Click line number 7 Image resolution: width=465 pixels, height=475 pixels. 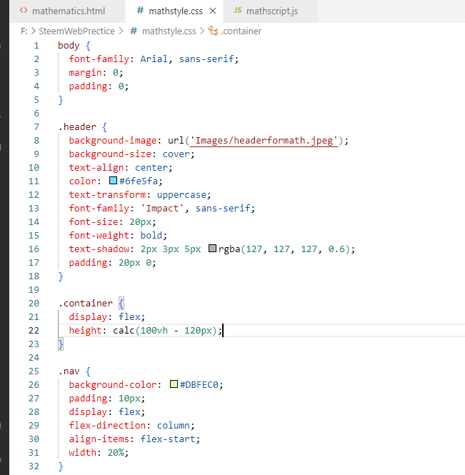click(x=36, y=127)
